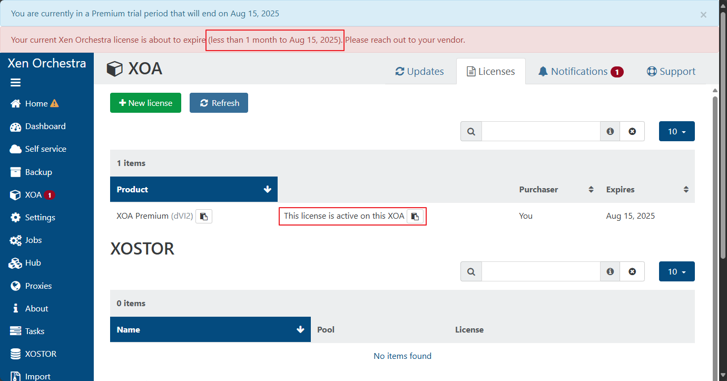Sort XOA licenses by Product column
The width and height of the screenshot is (727, 381).
coord(194,189)
